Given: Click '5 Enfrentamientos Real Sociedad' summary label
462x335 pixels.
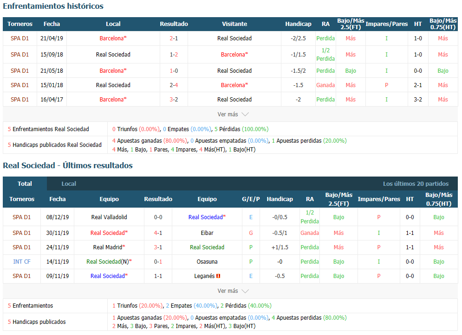Looking at the screenshot, I should tap(48, 129).
